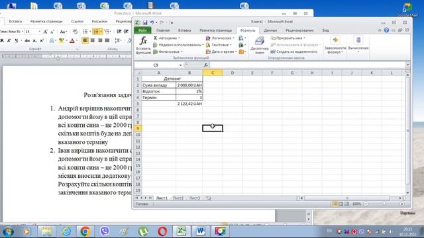Select sheet tab Лист3
Viewport: 424px width, 238px height.
(194, 198)
